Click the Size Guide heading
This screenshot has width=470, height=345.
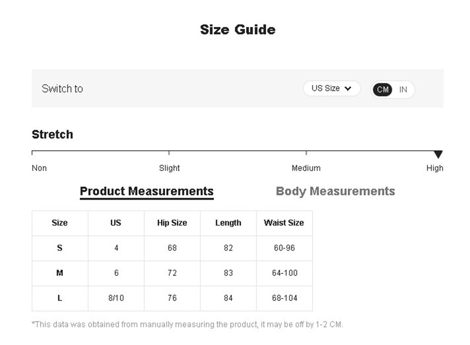(x=237, y=29)
